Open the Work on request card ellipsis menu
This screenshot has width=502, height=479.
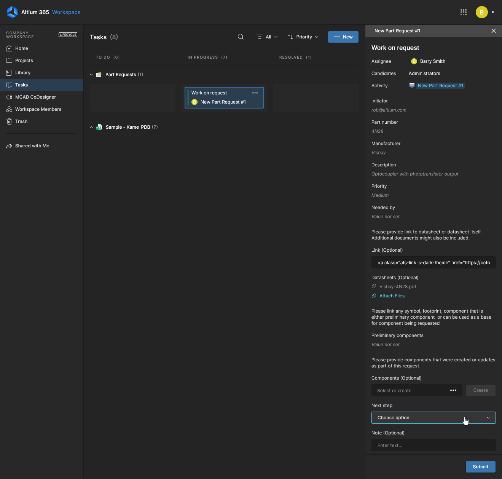(255, 93)
